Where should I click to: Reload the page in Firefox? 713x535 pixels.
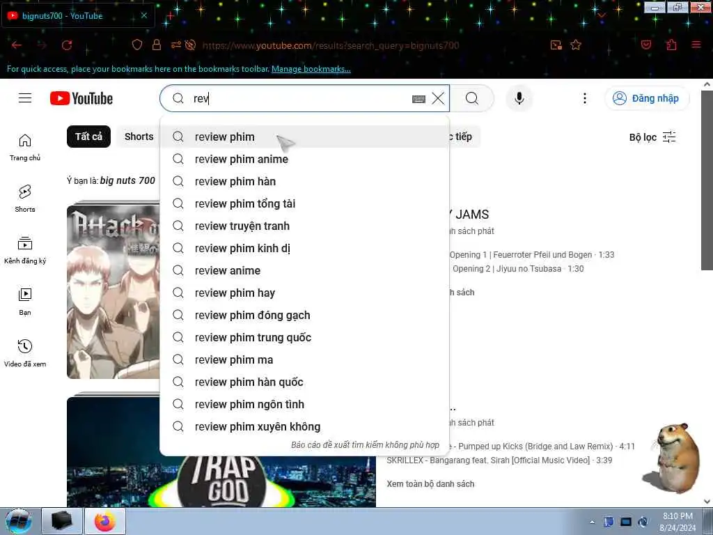(67, 45)
